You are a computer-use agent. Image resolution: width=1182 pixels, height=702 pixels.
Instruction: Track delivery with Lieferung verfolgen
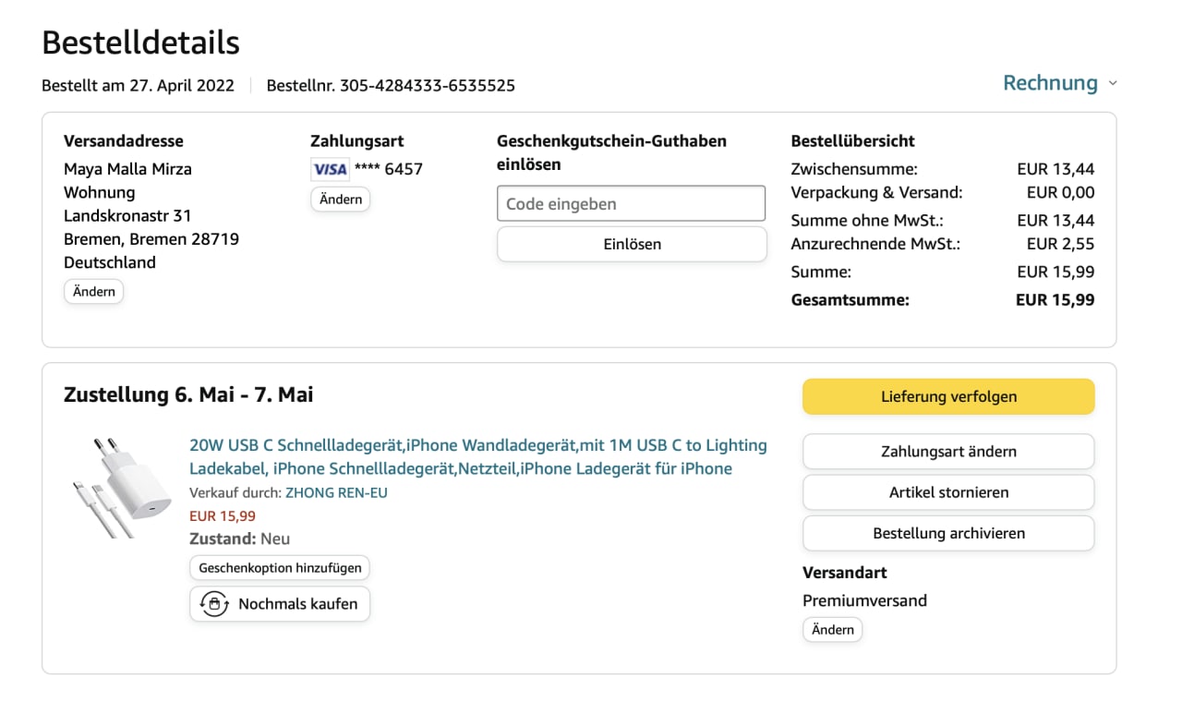947,396
